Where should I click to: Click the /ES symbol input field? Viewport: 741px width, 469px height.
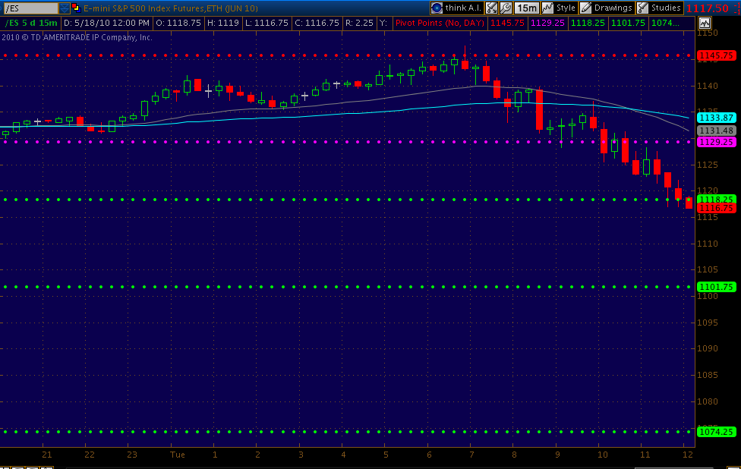pos(30,8)
